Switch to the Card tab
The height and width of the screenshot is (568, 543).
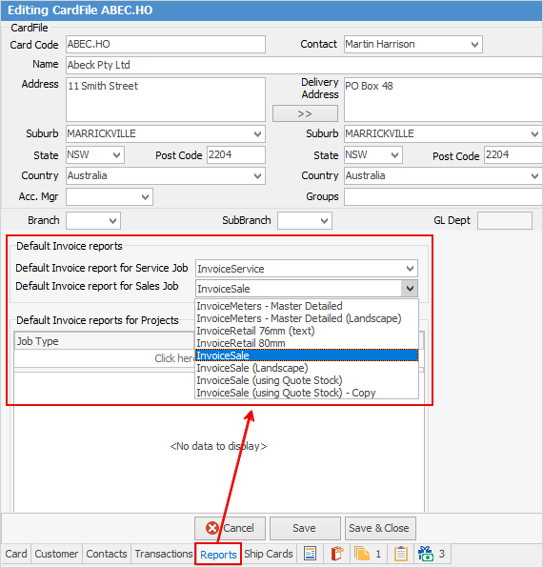tap(16, 554)
